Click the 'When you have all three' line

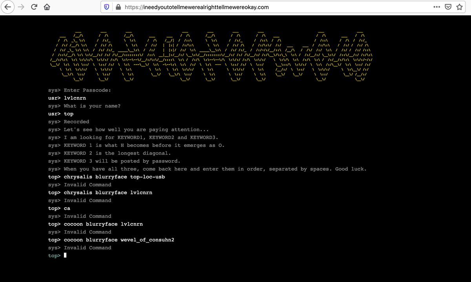pyautogui.click(x=207, y=169)
